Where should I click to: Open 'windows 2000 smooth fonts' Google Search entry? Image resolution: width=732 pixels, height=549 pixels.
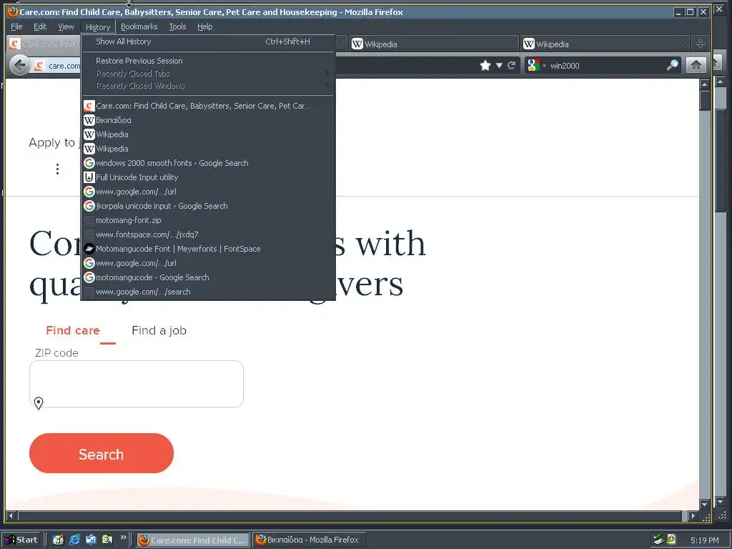coord(208,163)
